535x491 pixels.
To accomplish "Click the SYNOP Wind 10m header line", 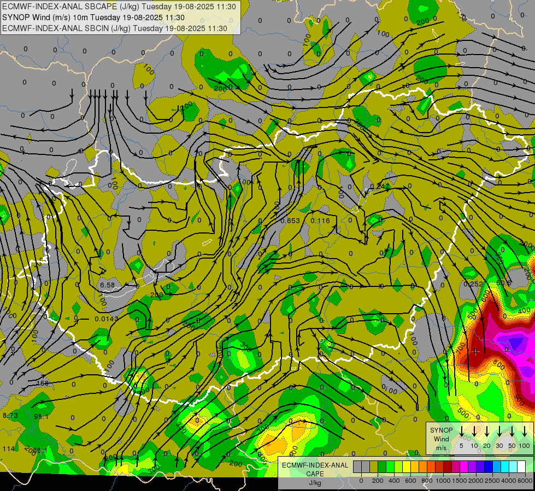I will pos(93,17).
